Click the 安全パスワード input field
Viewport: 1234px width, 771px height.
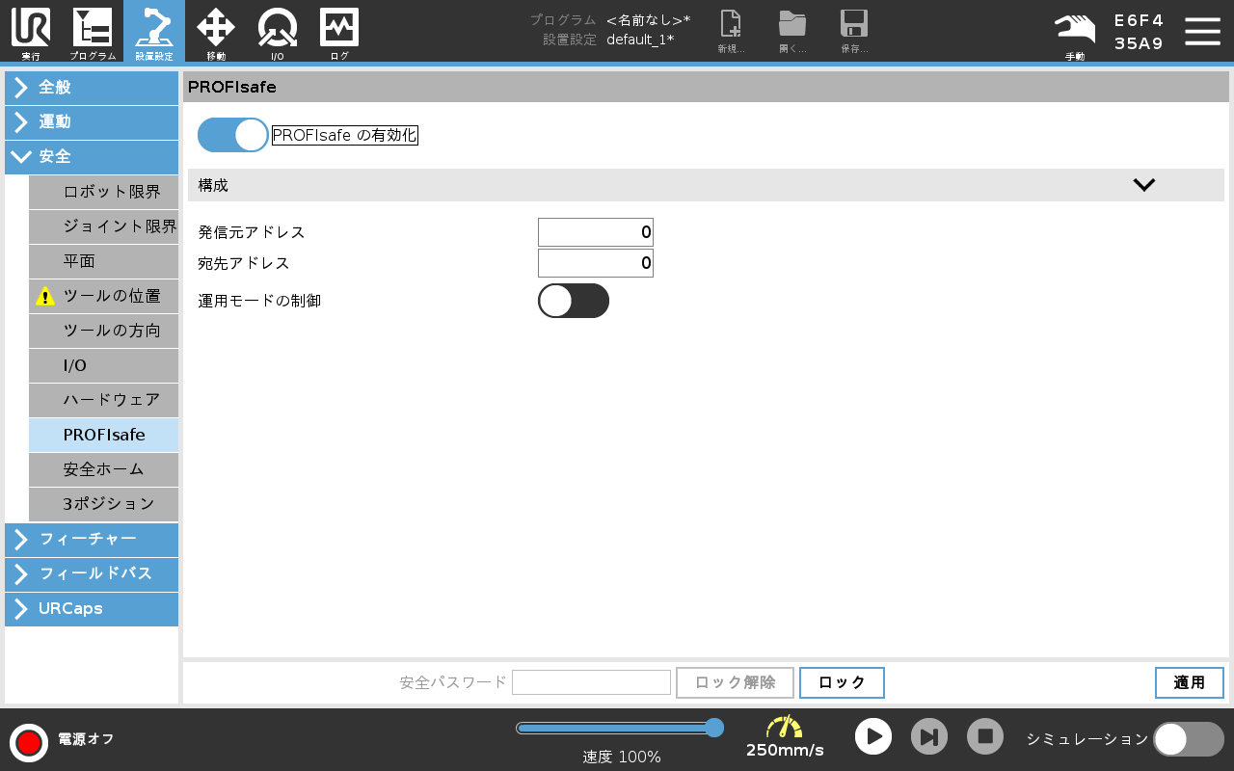(x=591, y=682)
